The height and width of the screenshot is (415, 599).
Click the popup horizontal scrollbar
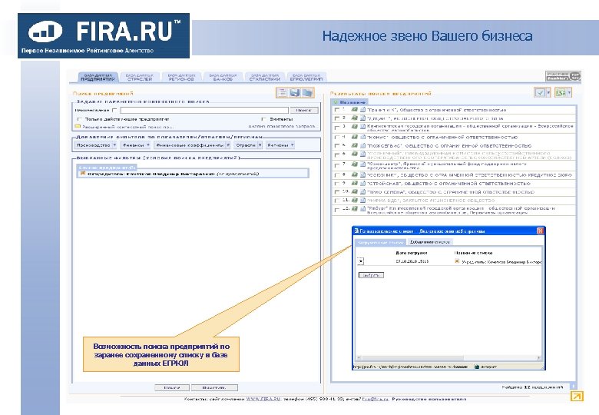[x=448, y=358]
